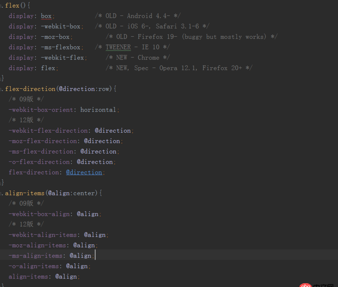
Task: Click the red-underlined box value
Action: (46, 16)
